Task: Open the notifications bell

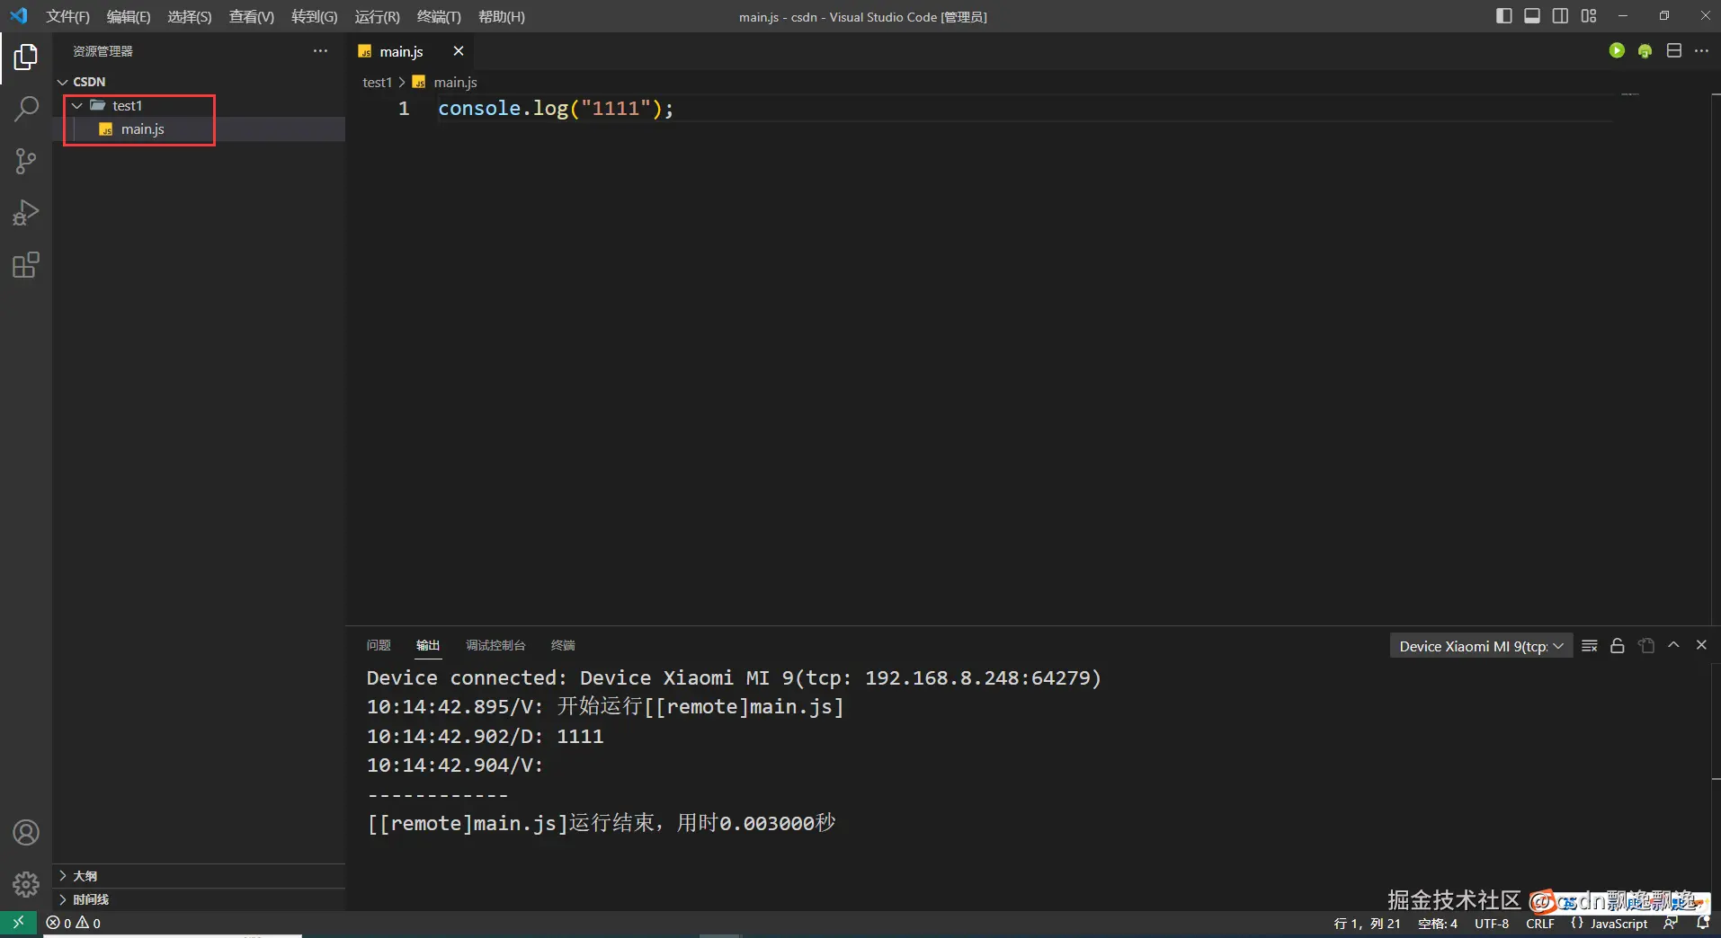Action: (x=1702, y=923)
